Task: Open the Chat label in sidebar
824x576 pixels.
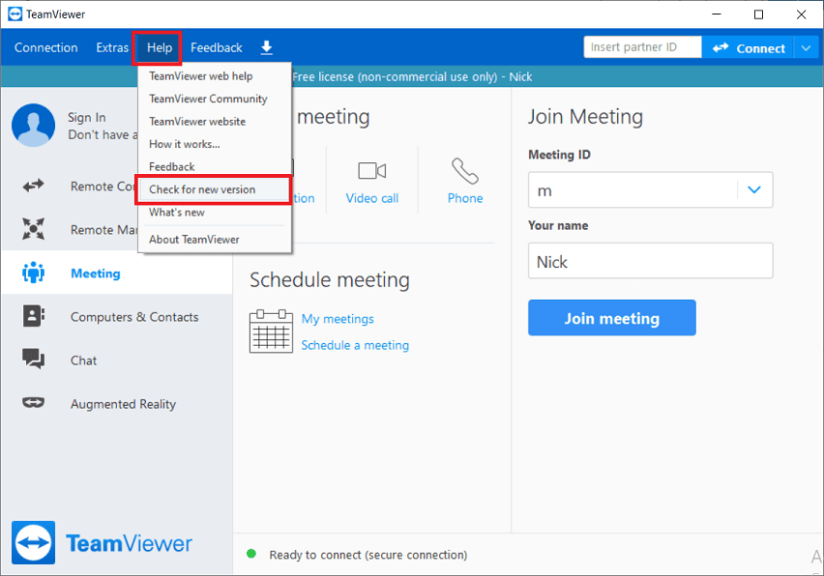Action: click(x=83, y=360)
